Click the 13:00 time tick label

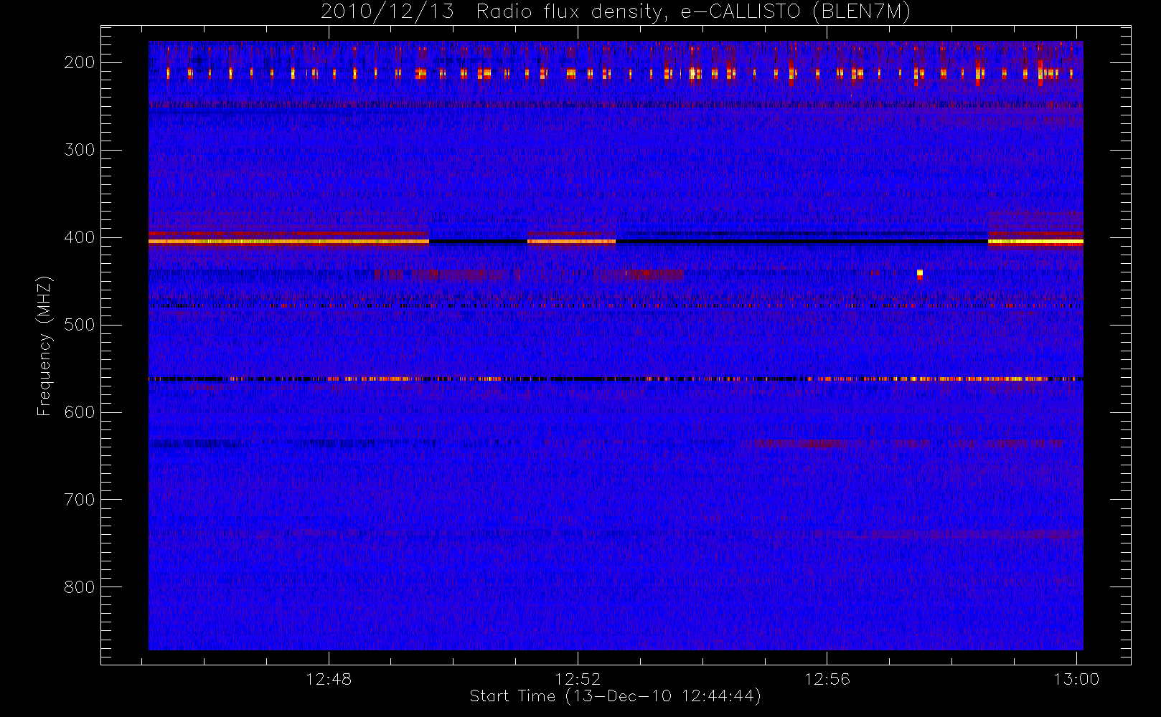[1076, 679]
